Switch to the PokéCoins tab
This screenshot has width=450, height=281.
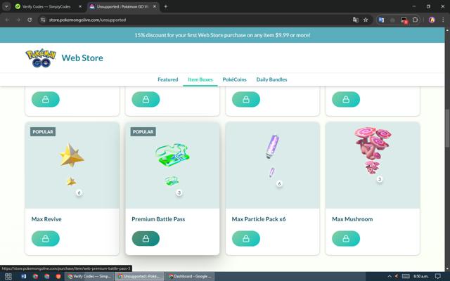tap(234, 79)
